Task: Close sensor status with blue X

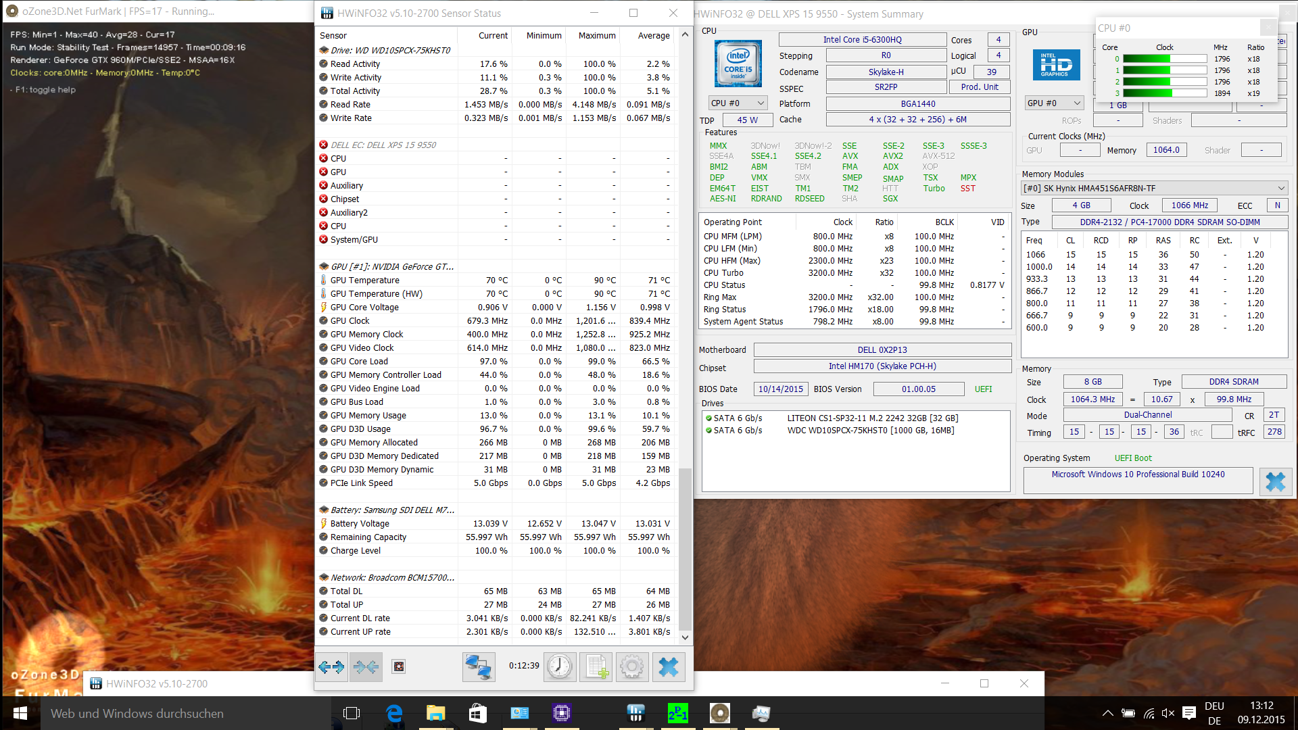Action: click(x=668, y=667)
